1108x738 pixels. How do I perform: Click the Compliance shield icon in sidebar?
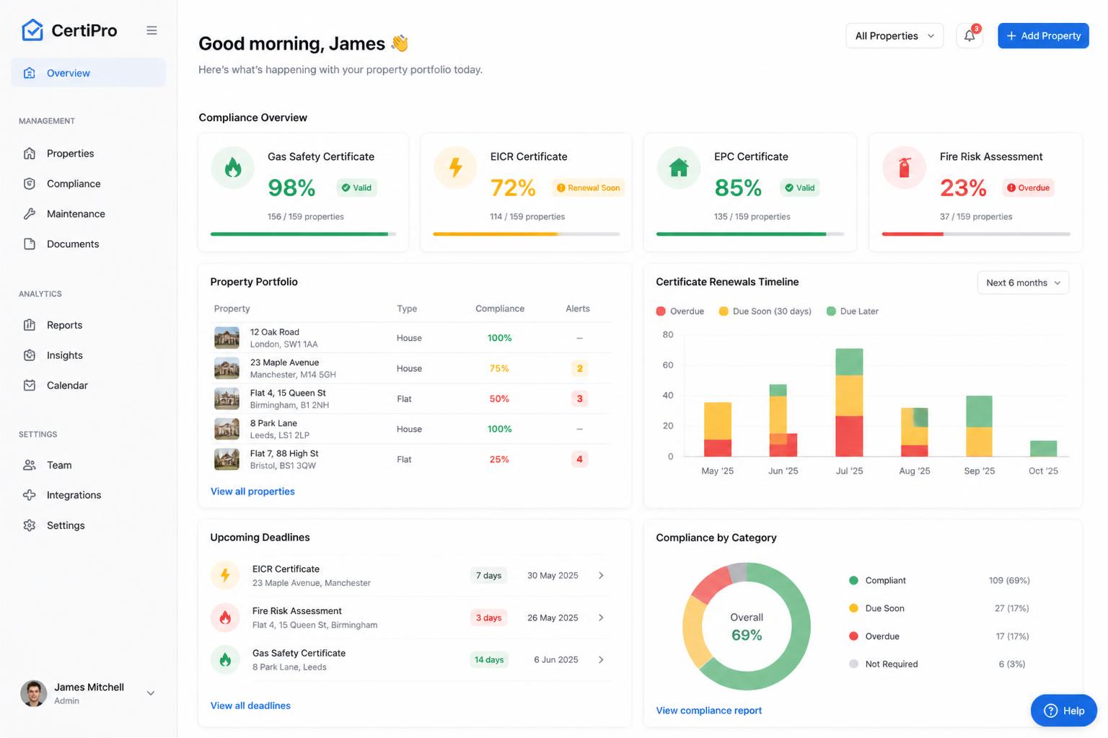pos(30,184)
